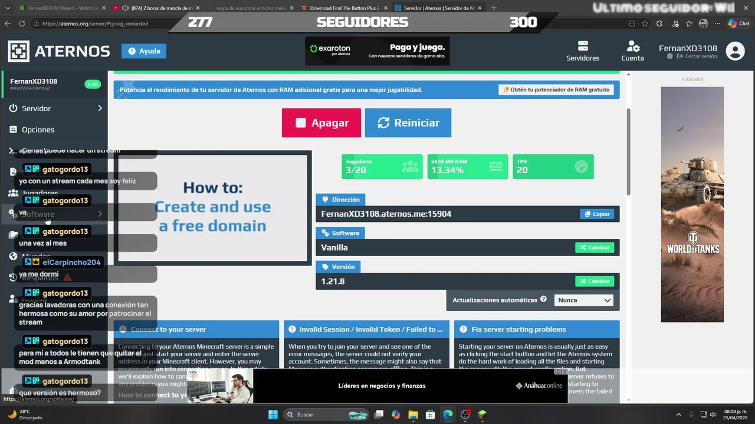Image resolution: width=755 pixels, height=424 pixels.
Task: Restart the server with Reiniciar
Action: [x=408, y=122]
